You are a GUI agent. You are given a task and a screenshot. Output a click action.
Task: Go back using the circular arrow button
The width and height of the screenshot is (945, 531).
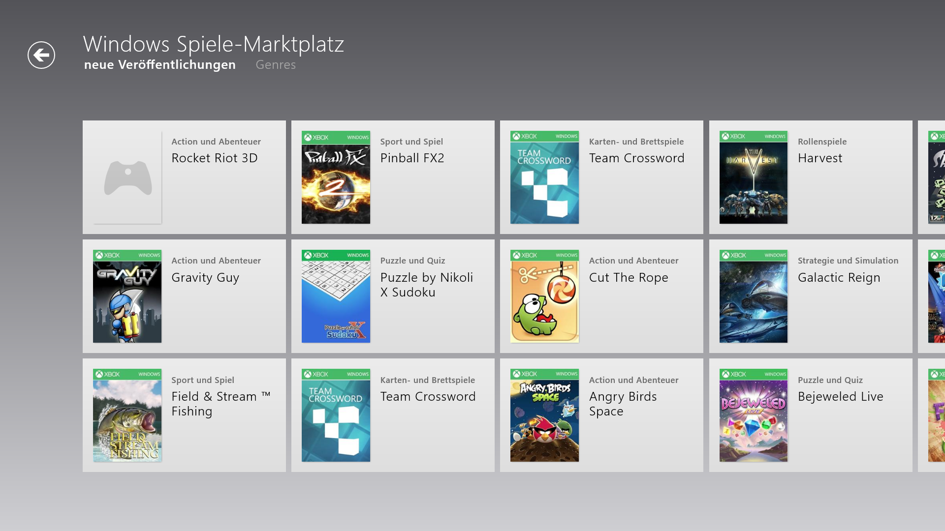(x=41, y=55)
